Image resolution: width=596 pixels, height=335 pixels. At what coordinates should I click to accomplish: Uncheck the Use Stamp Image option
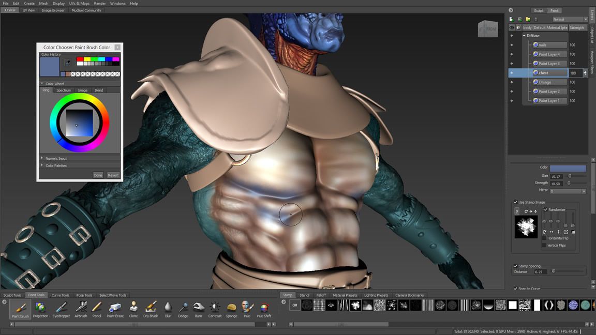click(515, 202)
